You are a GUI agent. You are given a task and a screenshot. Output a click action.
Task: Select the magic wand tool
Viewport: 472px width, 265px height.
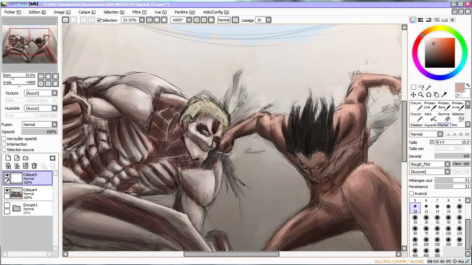pyautogui.click(x=429, y=87)
